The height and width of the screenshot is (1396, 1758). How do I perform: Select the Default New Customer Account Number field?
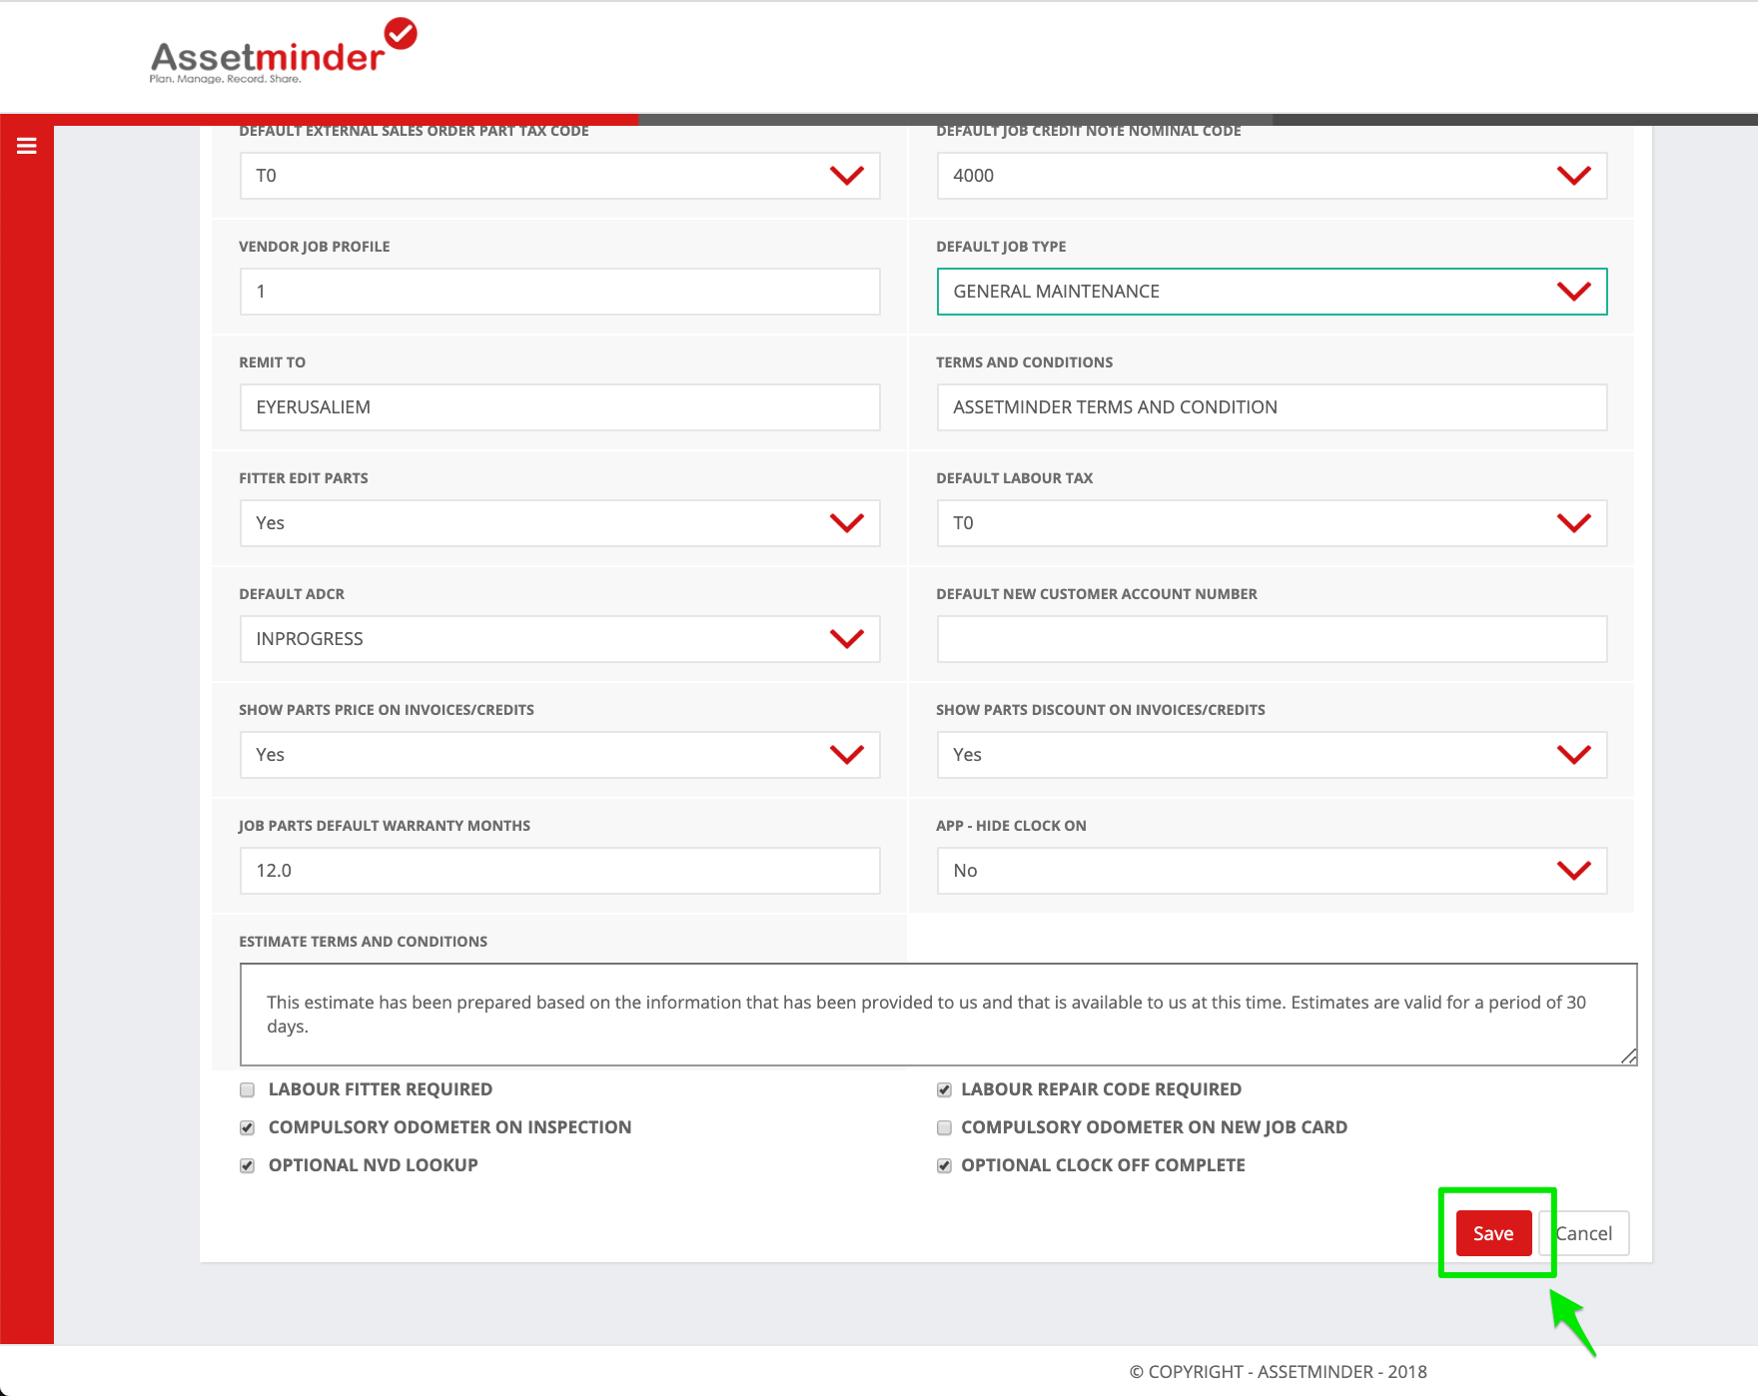coord(1272,639)
